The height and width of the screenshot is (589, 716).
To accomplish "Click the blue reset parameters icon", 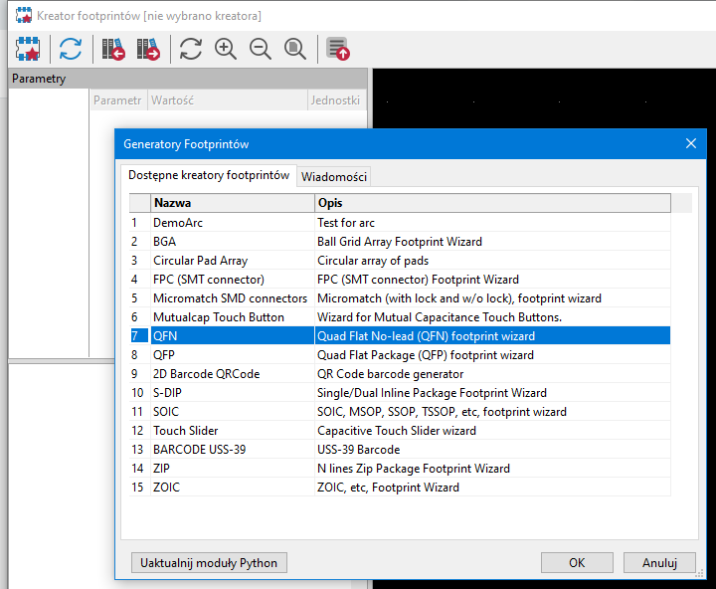I will coord(71,49).
